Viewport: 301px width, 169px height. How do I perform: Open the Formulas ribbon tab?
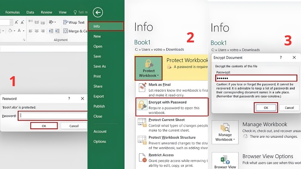coord(12,12)
